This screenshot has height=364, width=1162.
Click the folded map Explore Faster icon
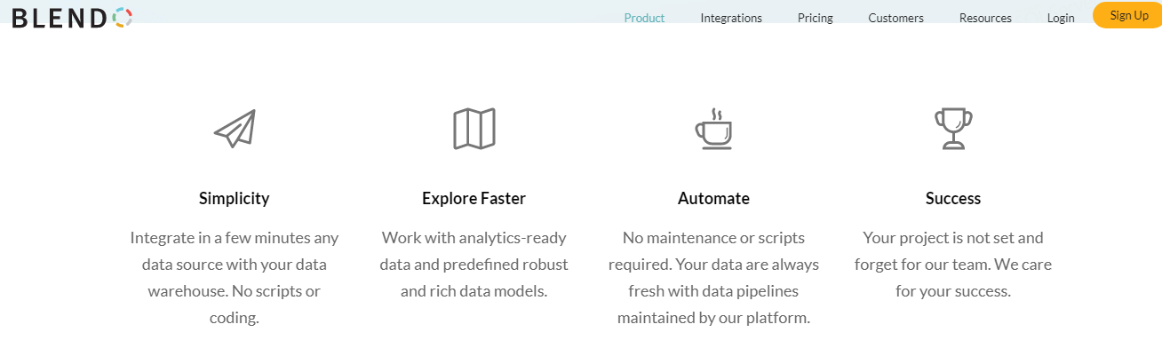tap(474, 129)
